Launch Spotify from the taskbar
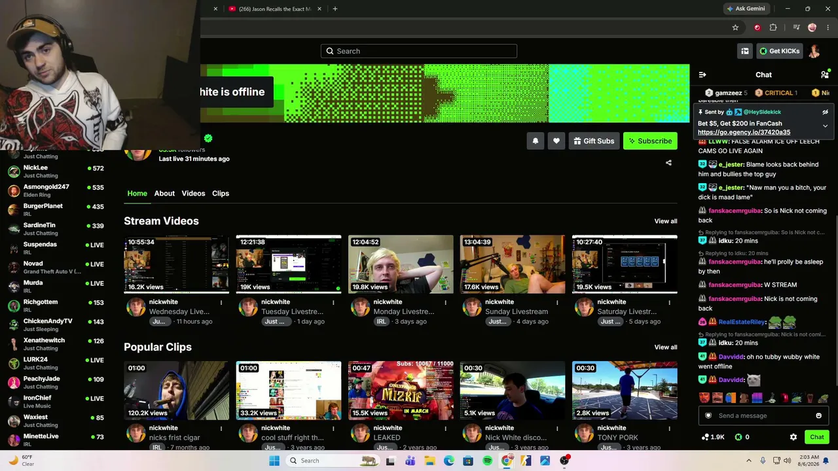The image size is (838, 471). [487, 461]
